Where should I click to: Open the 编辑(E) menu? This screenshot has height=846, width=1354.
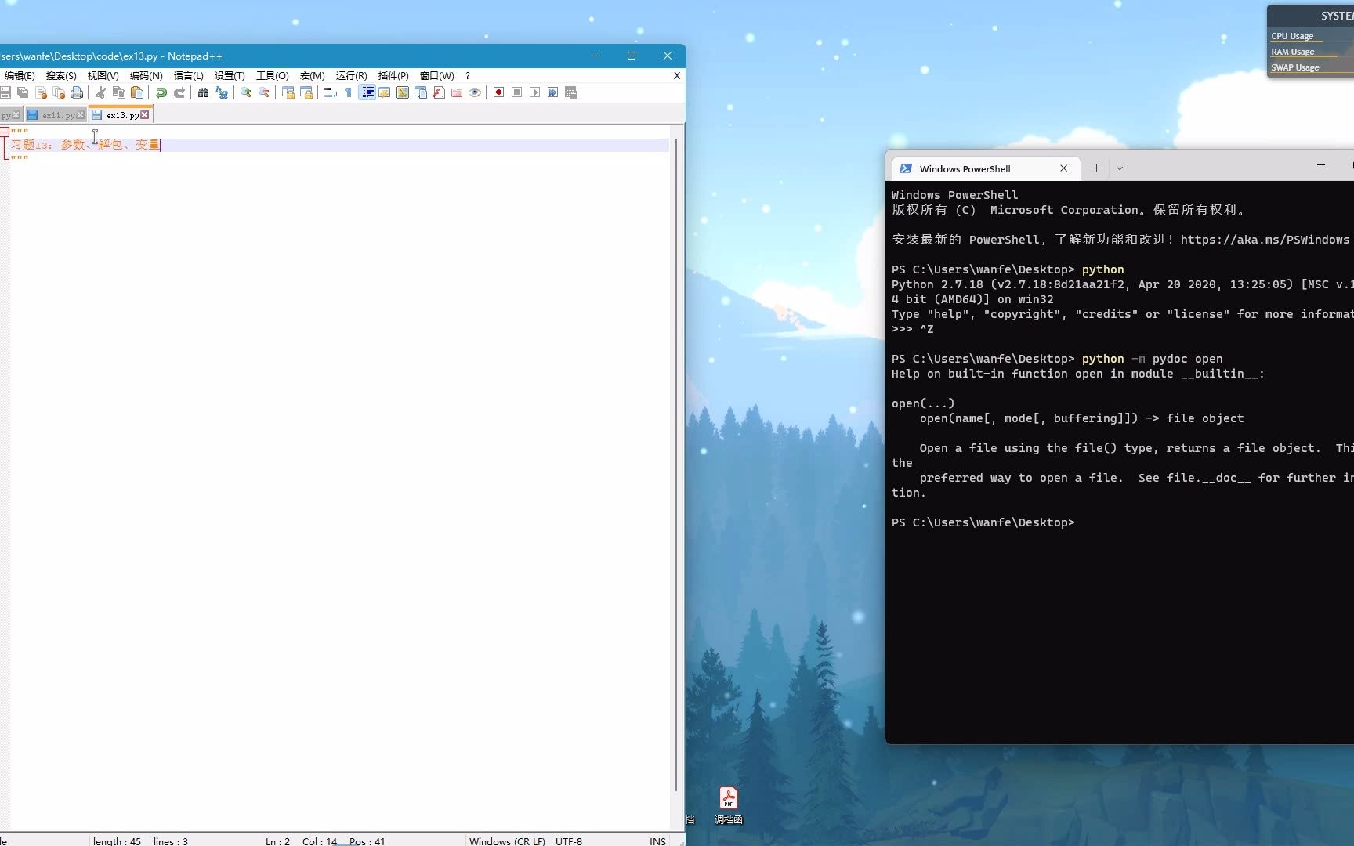click(20, 76)
